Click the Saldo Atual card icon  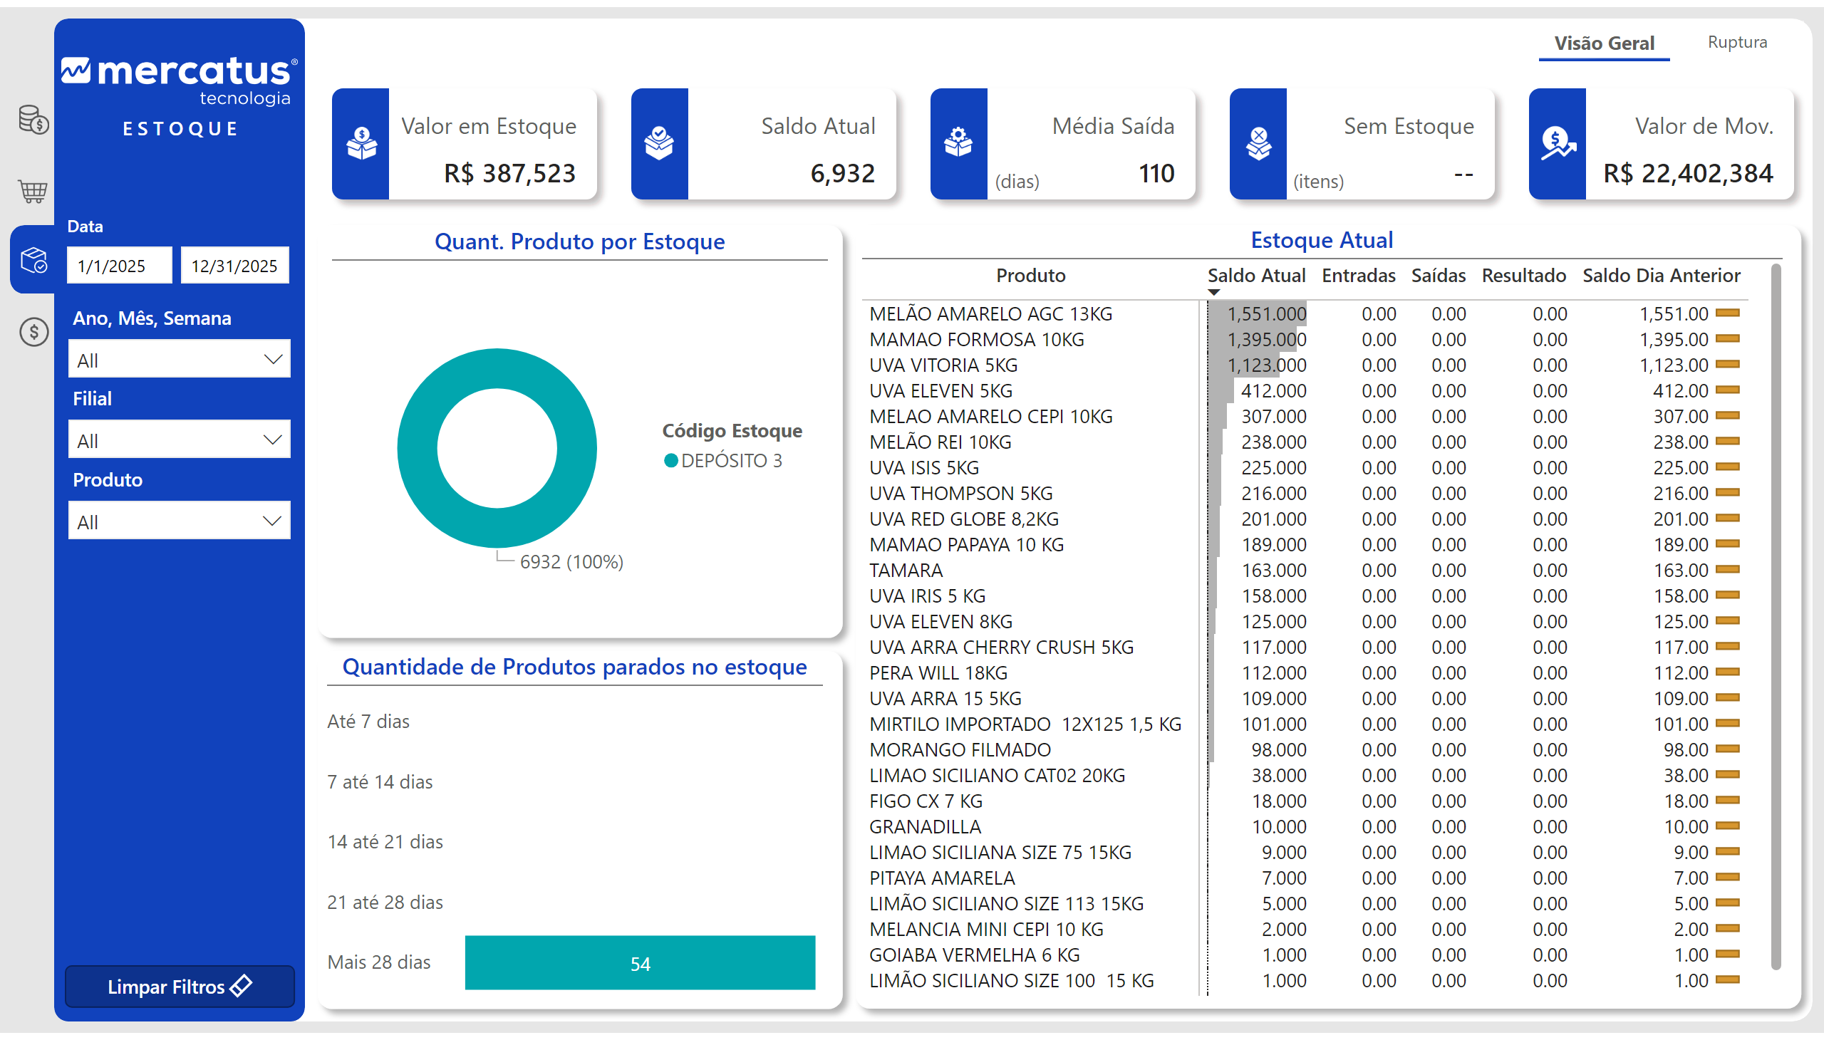660,144
